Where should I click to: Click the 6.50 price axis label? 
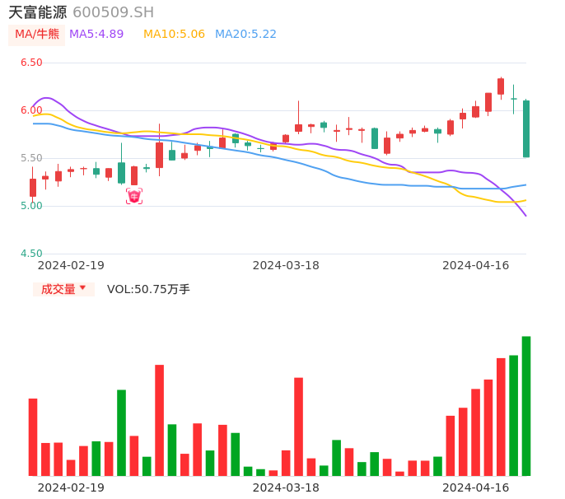(x=31, y=63)
